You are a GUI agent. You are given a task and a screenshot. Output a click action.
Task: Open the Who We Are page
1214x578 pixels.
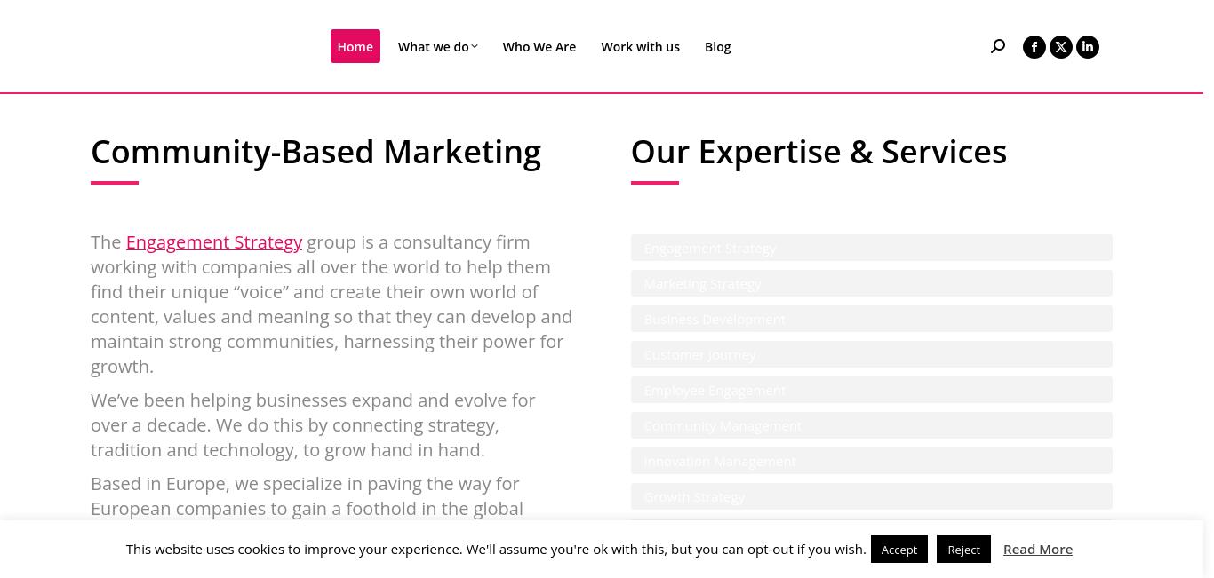pyautogui.click(x=539, y=46)
